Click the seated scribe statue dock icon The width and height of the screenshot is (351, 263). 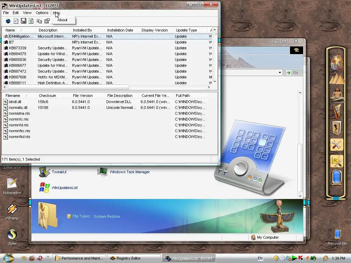point(337,94)
